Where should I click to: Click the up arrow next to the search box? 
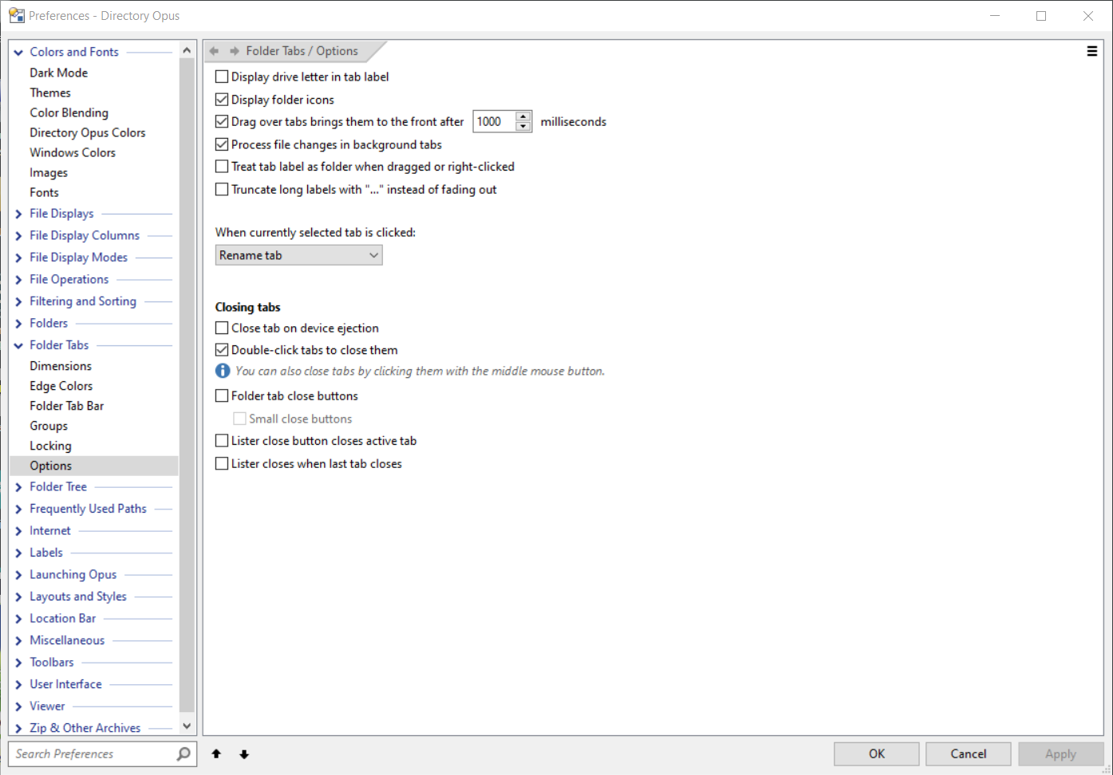tap(216, 753)
